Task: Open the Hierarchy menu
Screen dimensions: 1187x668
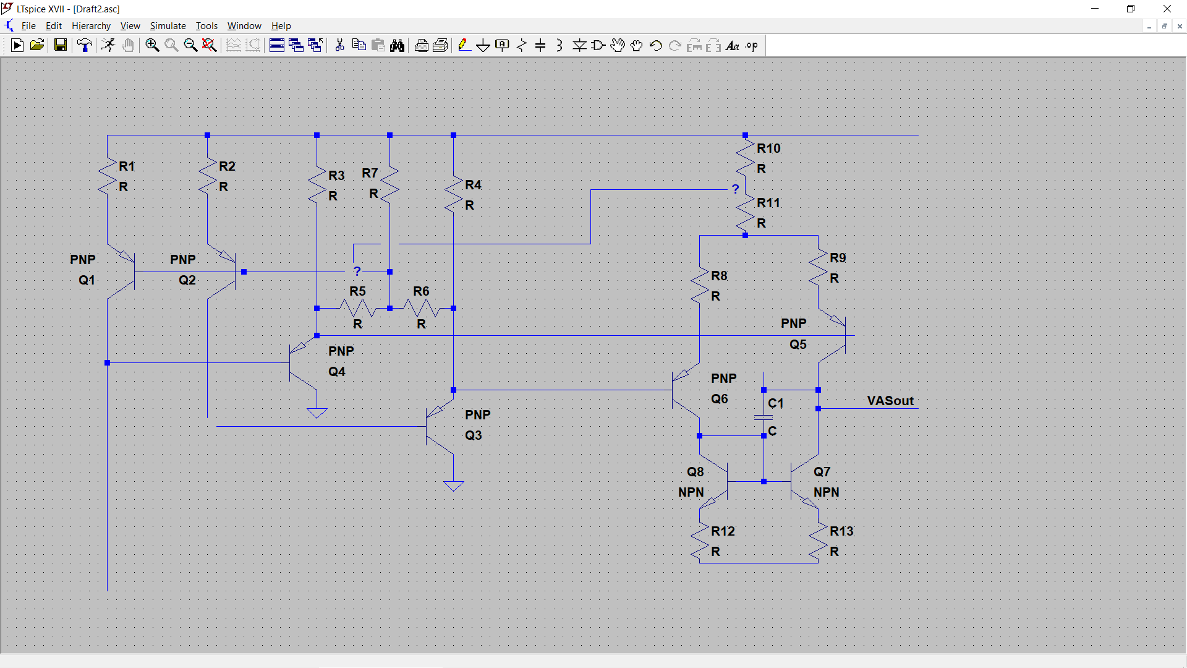Action: [x=91, y=26]
